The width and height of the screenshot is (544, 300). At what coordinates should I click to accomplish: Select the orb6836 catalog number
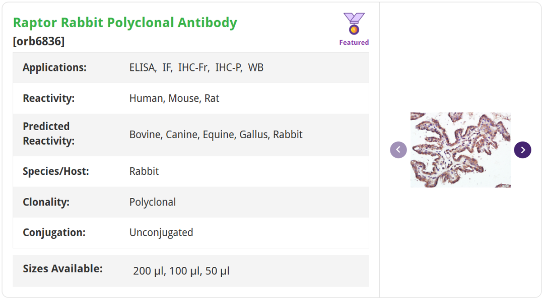pos(39,41)
